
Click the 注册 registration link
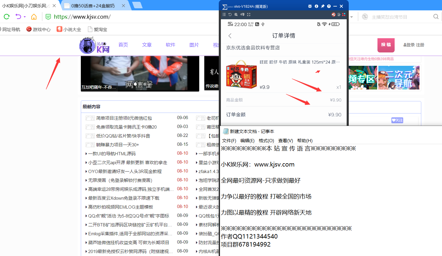420,45
